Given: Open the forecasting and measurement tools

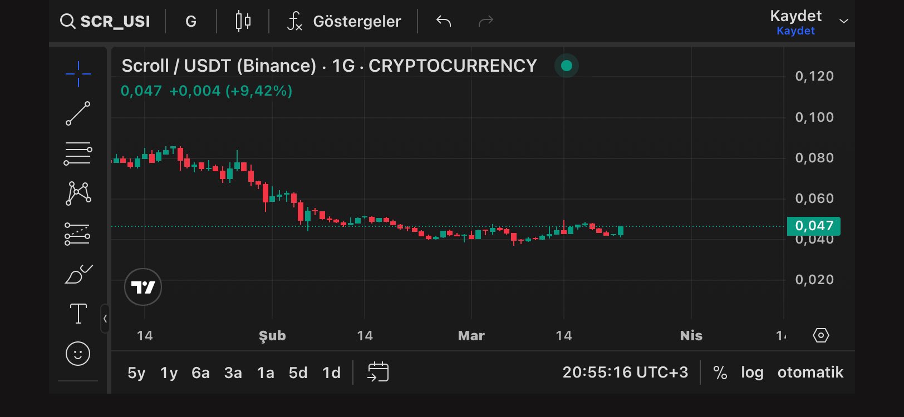Looking at the screenshot, I should coord(78,234).
